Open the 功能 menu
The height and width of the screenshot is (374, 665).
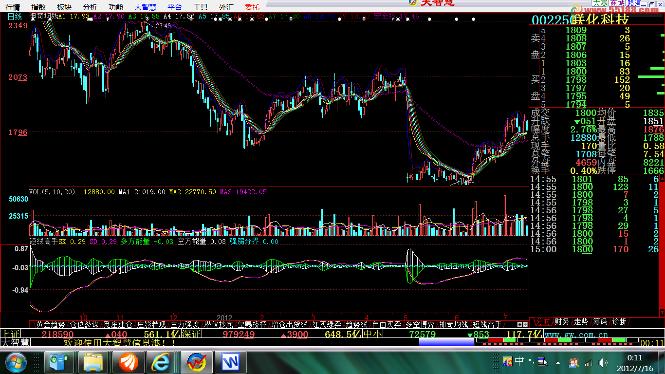[116, 7]
